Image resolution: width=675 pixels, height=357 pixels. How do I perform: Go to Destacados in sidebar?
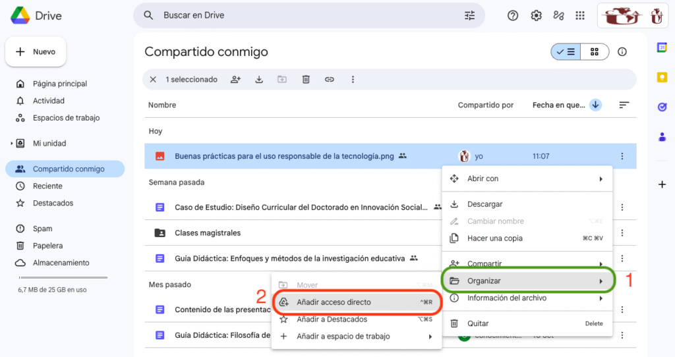tap(53, 203)
